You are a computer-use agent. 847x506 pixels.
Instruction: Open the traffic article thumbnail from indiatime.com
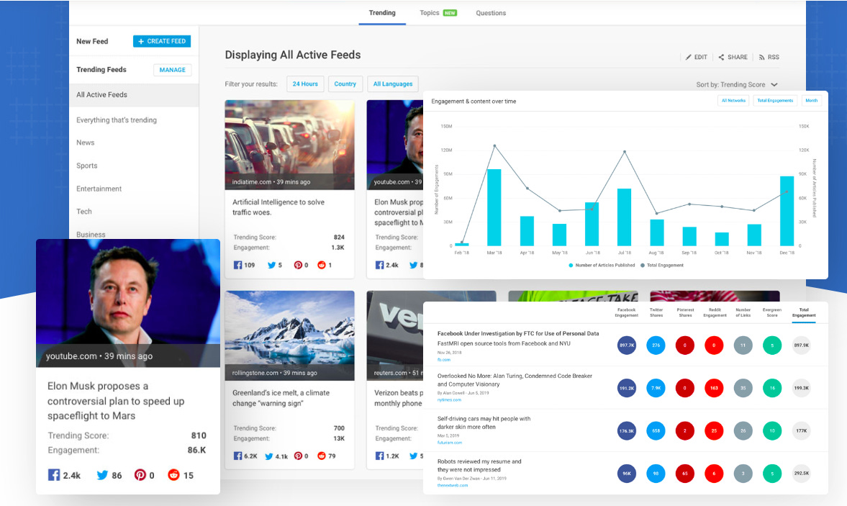pyautogui.click(x=289, y=144)
